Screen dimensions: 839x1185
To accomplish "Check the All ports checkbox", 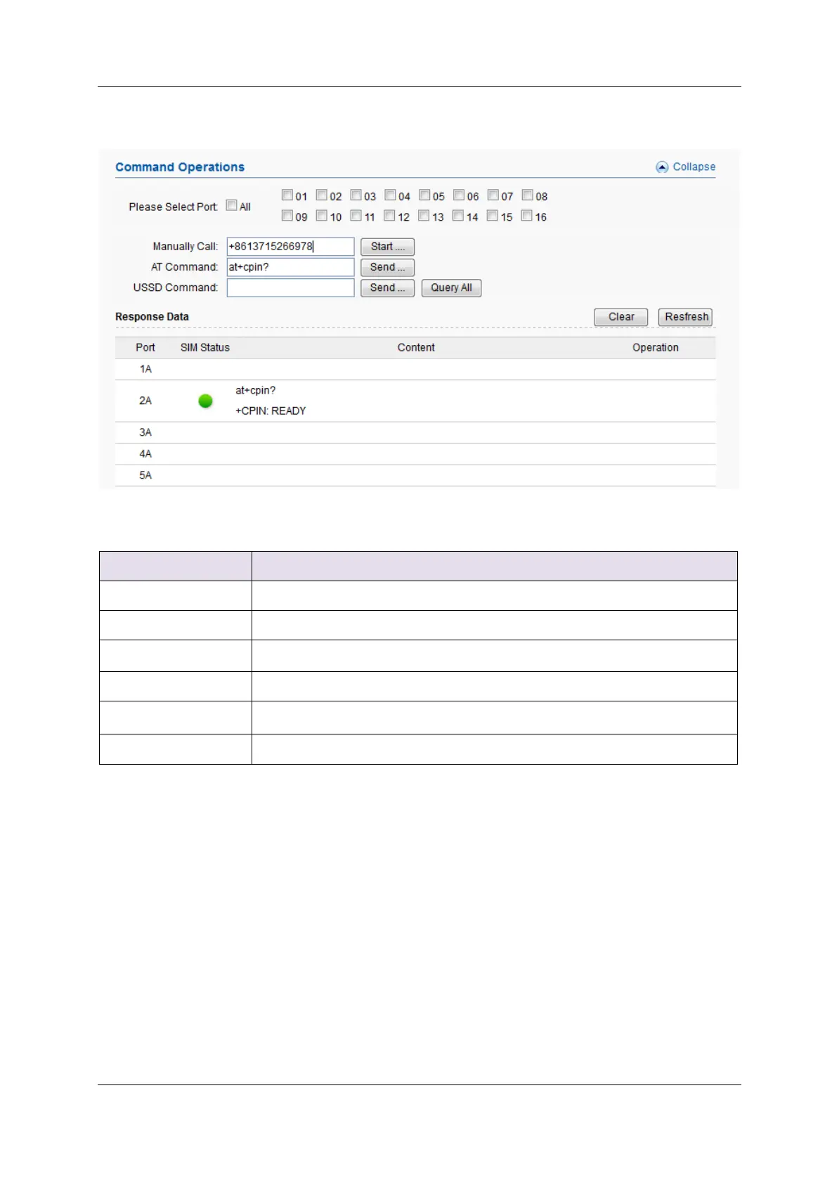I will (231, 206).
